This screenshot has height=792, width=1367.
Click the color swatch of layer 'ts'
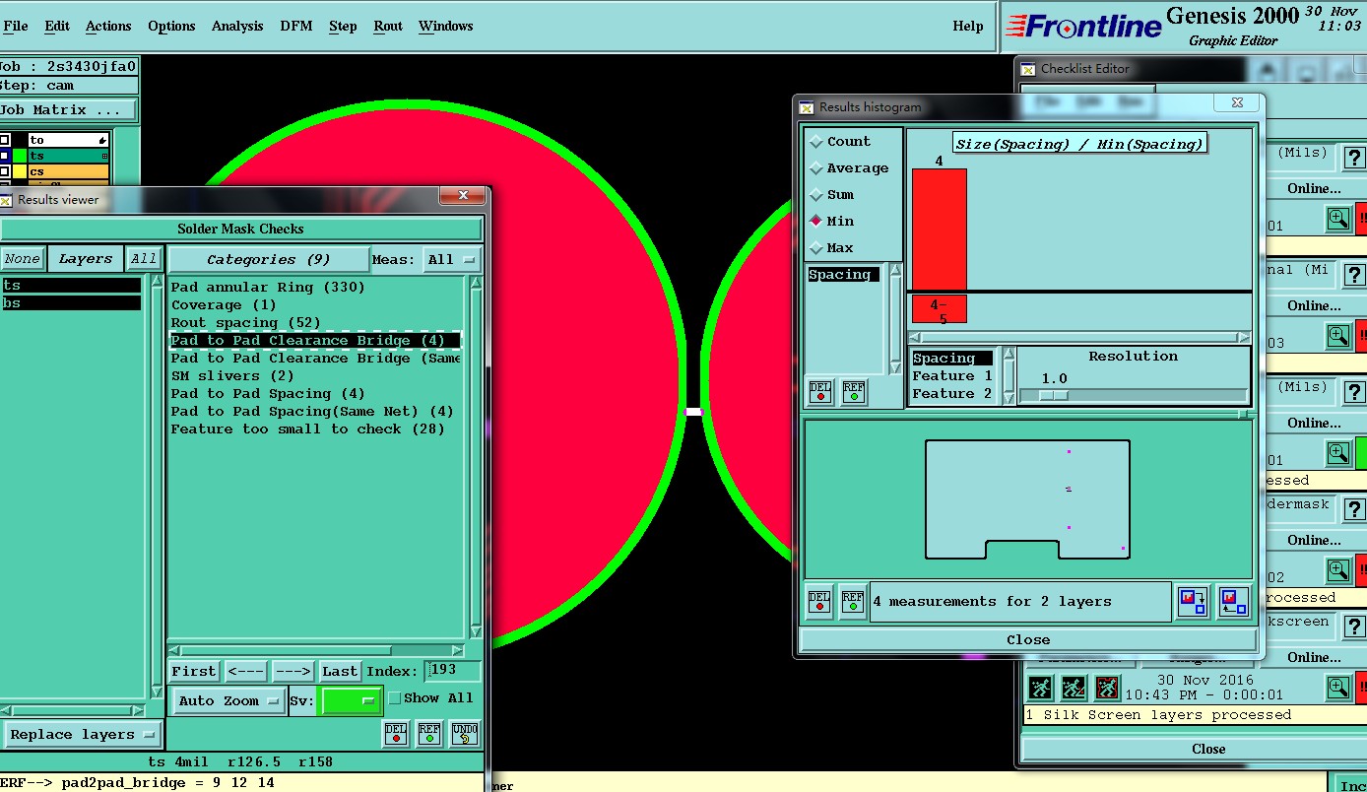coord(20,156)
